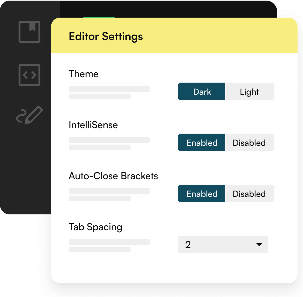Set Auto-Close Brackets to Enabled
This screenshot has width=303, height=297.
[202, 194]
